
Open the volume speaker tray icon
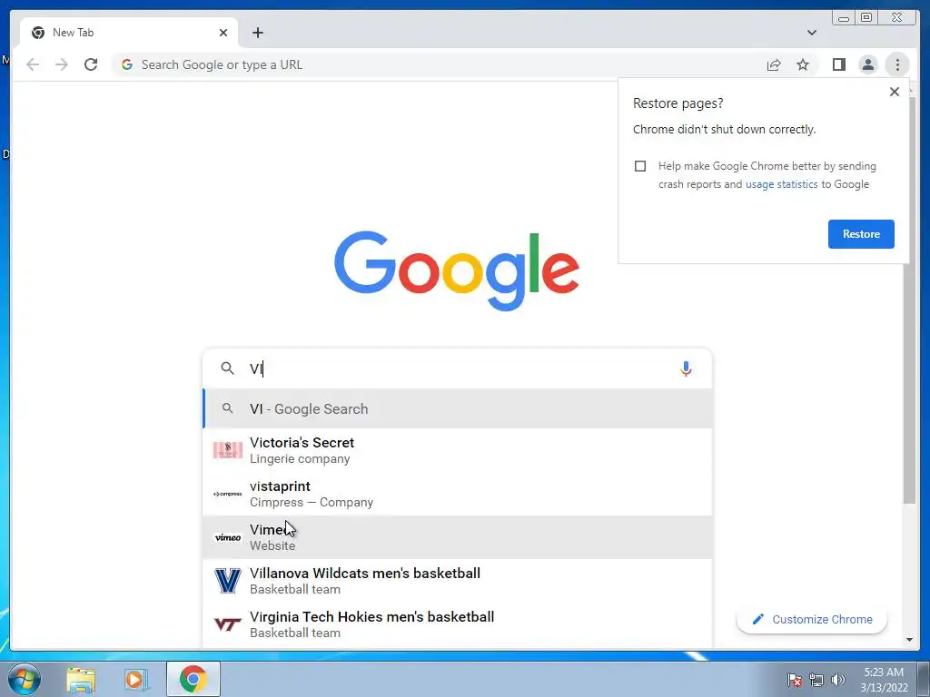pos(838,680)
